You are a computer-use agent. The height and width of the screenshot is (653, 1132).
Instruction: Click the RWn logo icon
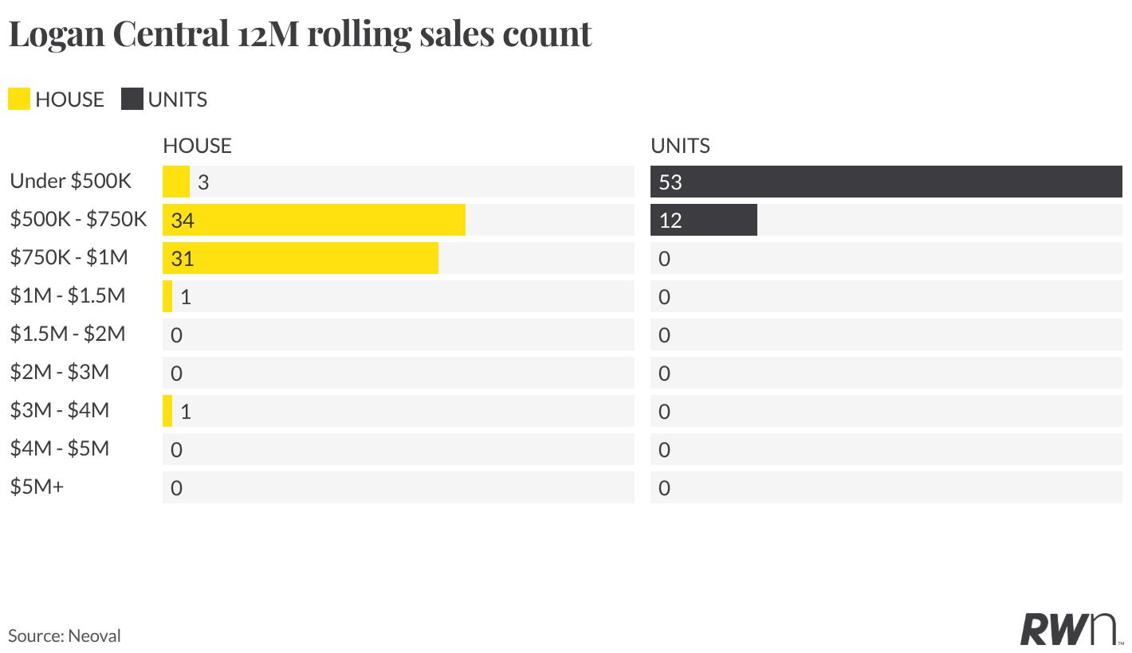(1071, 628)
